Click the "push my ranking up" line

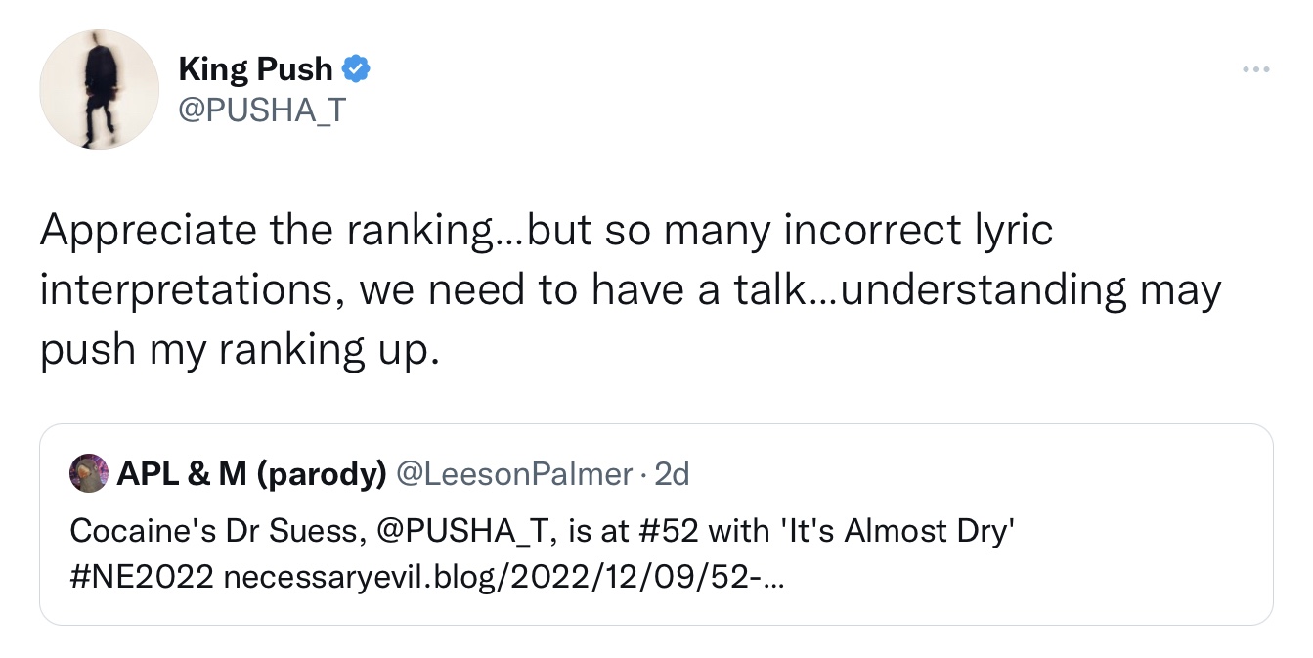pyautogui.click(x=235, y=351)
